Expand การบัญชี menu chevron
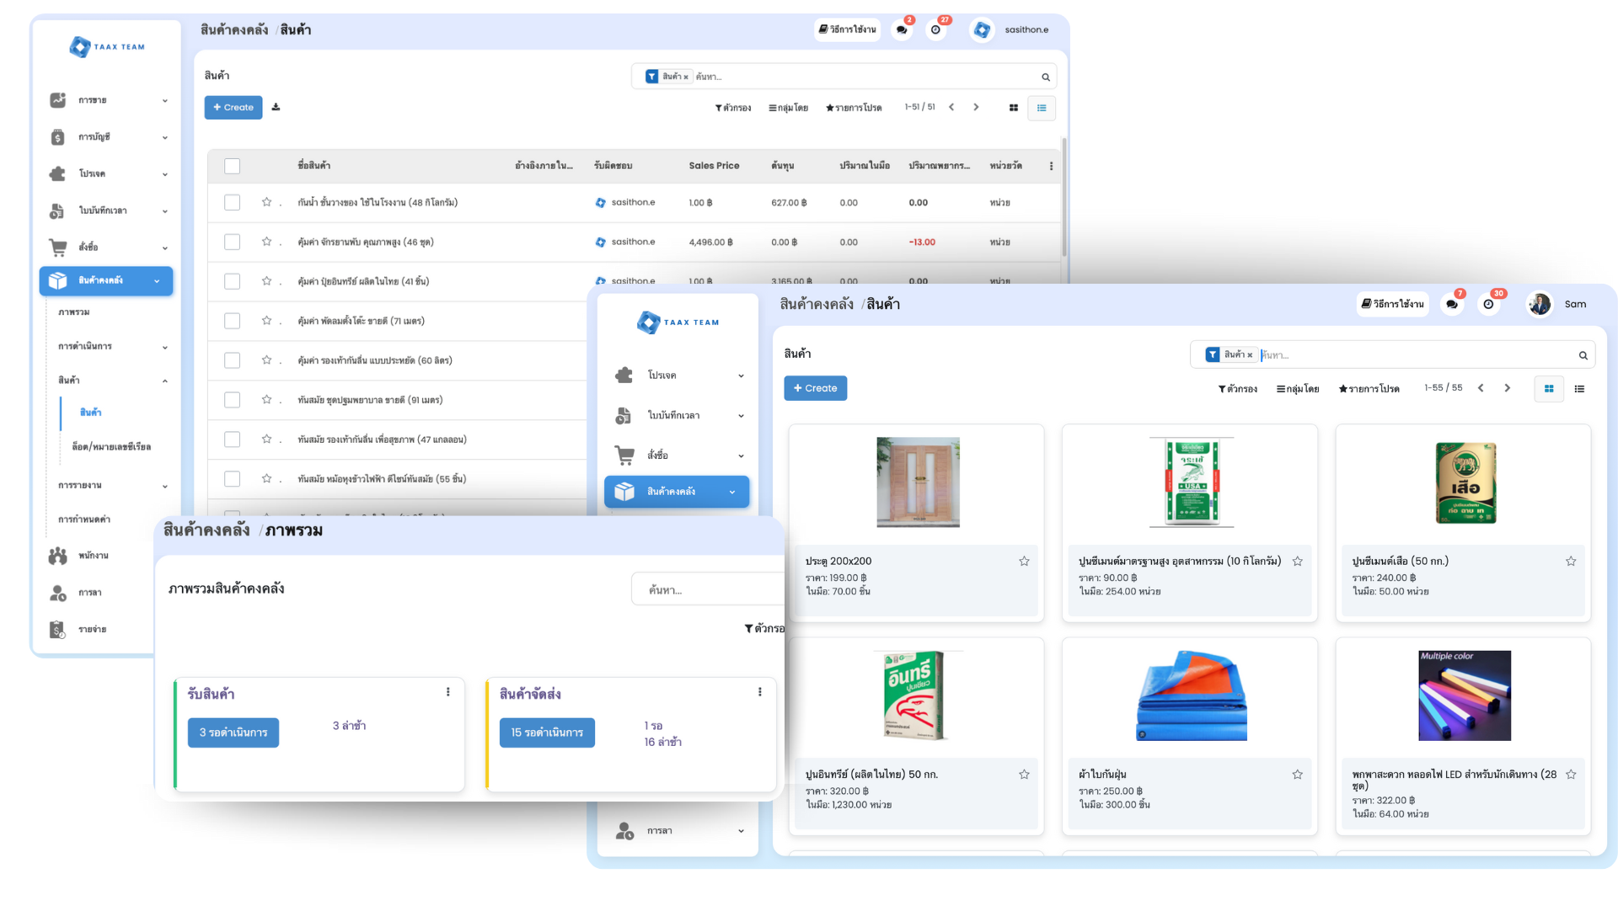 tap(165, 137)
